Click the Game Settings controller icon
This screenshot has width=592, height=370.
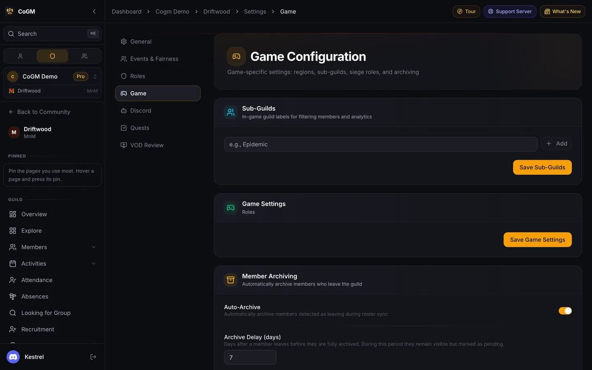[x=231, y=208]
